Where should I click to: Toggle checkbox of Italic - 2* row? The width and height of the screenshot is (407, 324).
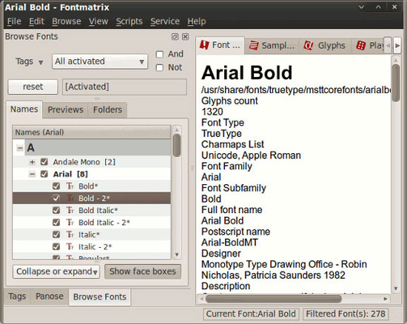click(x=56, y=246)
